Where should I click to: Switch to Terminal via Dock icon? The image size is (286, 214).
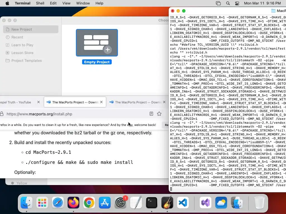tap(152, 203)
